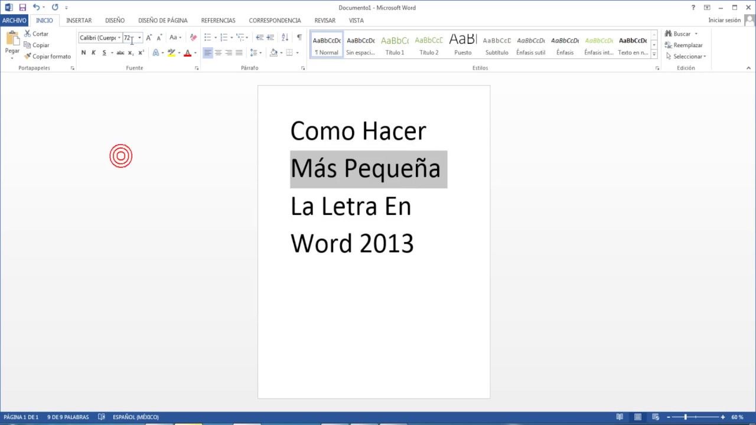Open Ribbon display options icon

[707, 8]
